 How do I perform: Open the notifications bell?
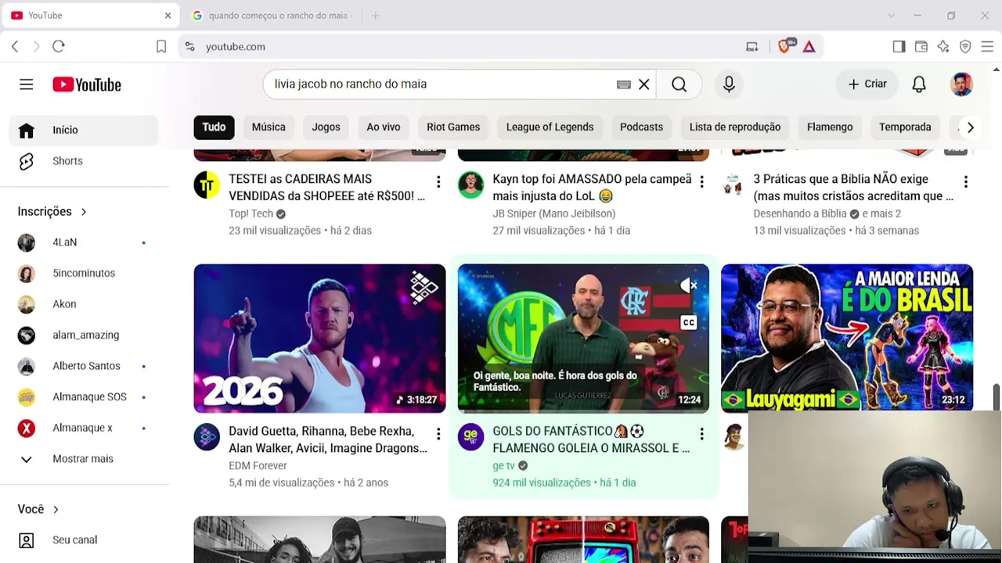(919, 84)
